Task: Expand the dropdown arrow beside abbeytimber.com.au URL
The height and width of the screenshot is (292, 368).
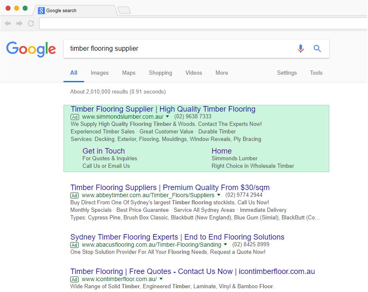Action: (219, 195)
